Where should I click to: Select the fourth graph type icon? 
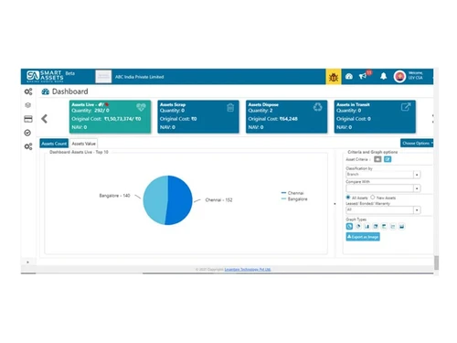pyautogui.click(x=376, y=226)
